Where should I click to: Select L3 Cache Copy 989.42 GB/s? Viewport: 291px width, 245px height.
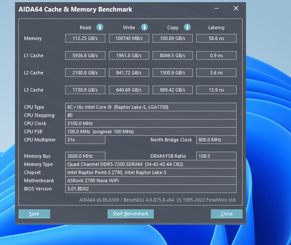click(173, 90)
